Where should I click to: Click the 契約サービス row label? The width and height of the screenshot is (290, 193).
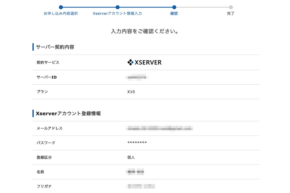[x=48, y=63]
